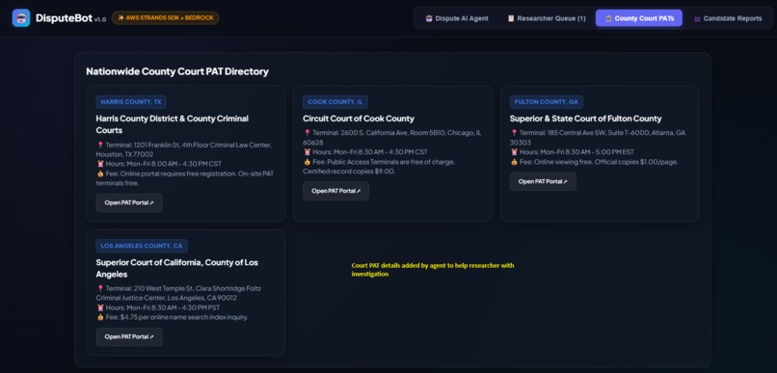Open the Dispute AI Agent tab

457,18
